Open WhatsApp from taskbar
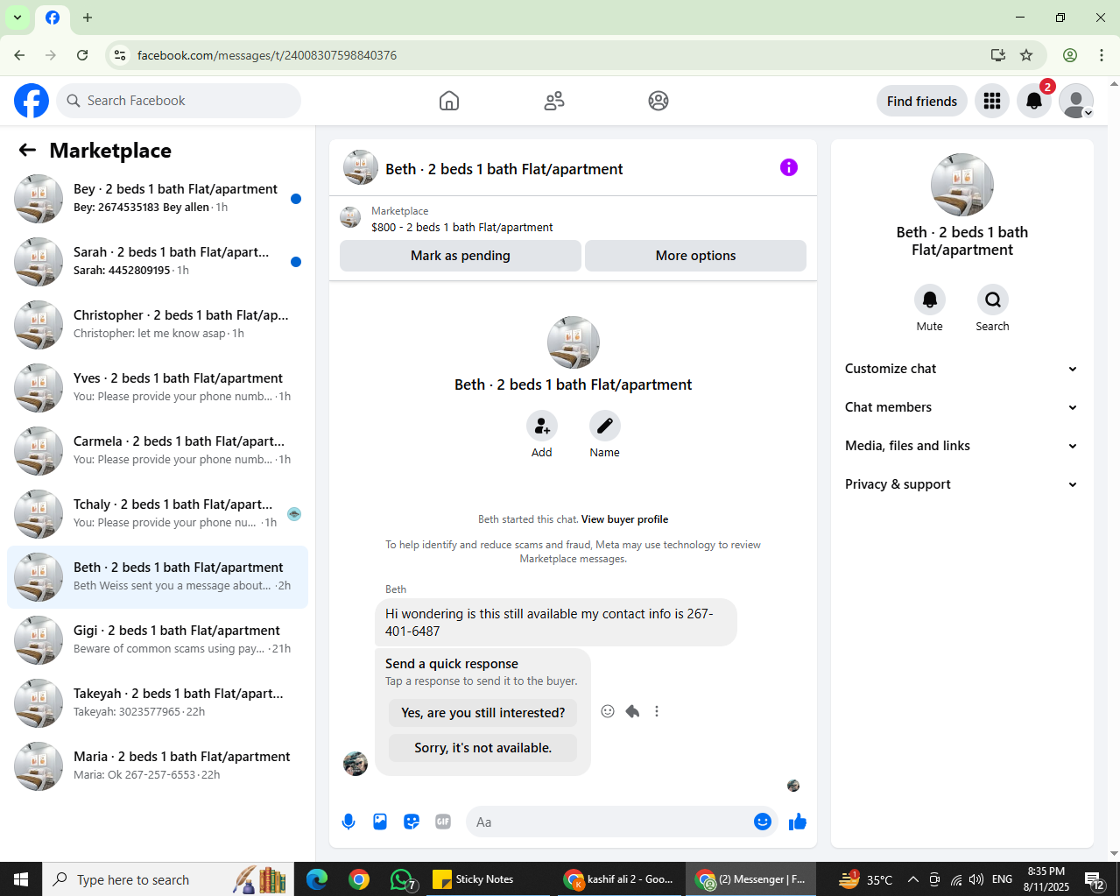The image size is (1120, 896). tap(402, 879)
